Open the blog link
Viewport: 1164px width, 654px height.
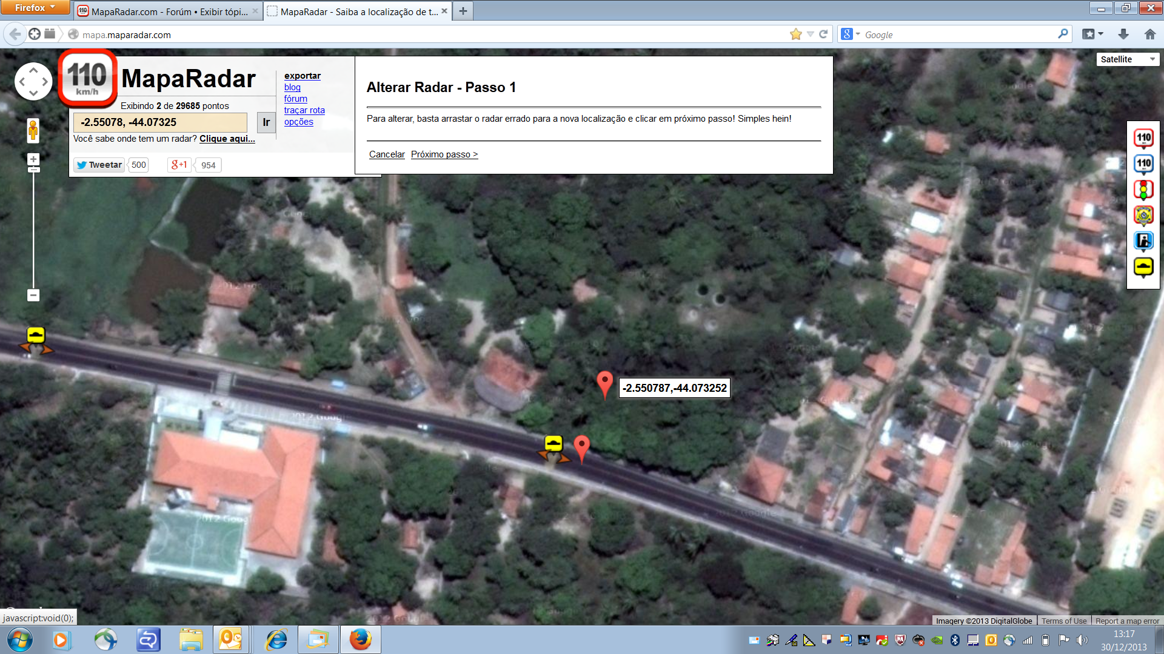292,87
